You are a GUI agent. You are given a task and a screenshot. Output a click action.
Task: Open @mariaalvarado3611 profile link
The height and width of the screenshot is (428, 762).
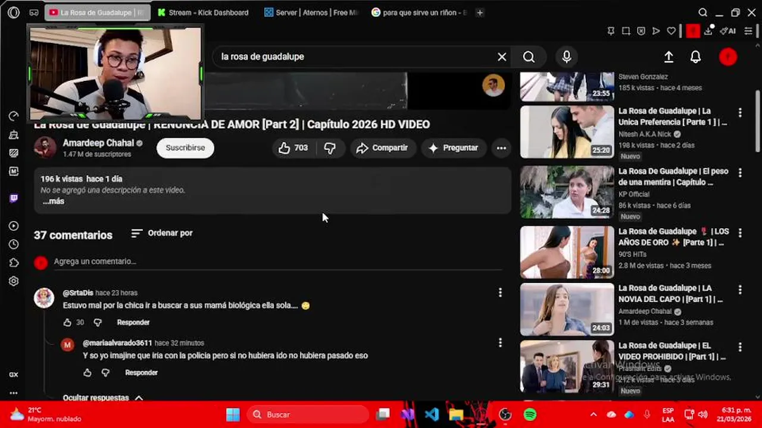click(117, 343)
